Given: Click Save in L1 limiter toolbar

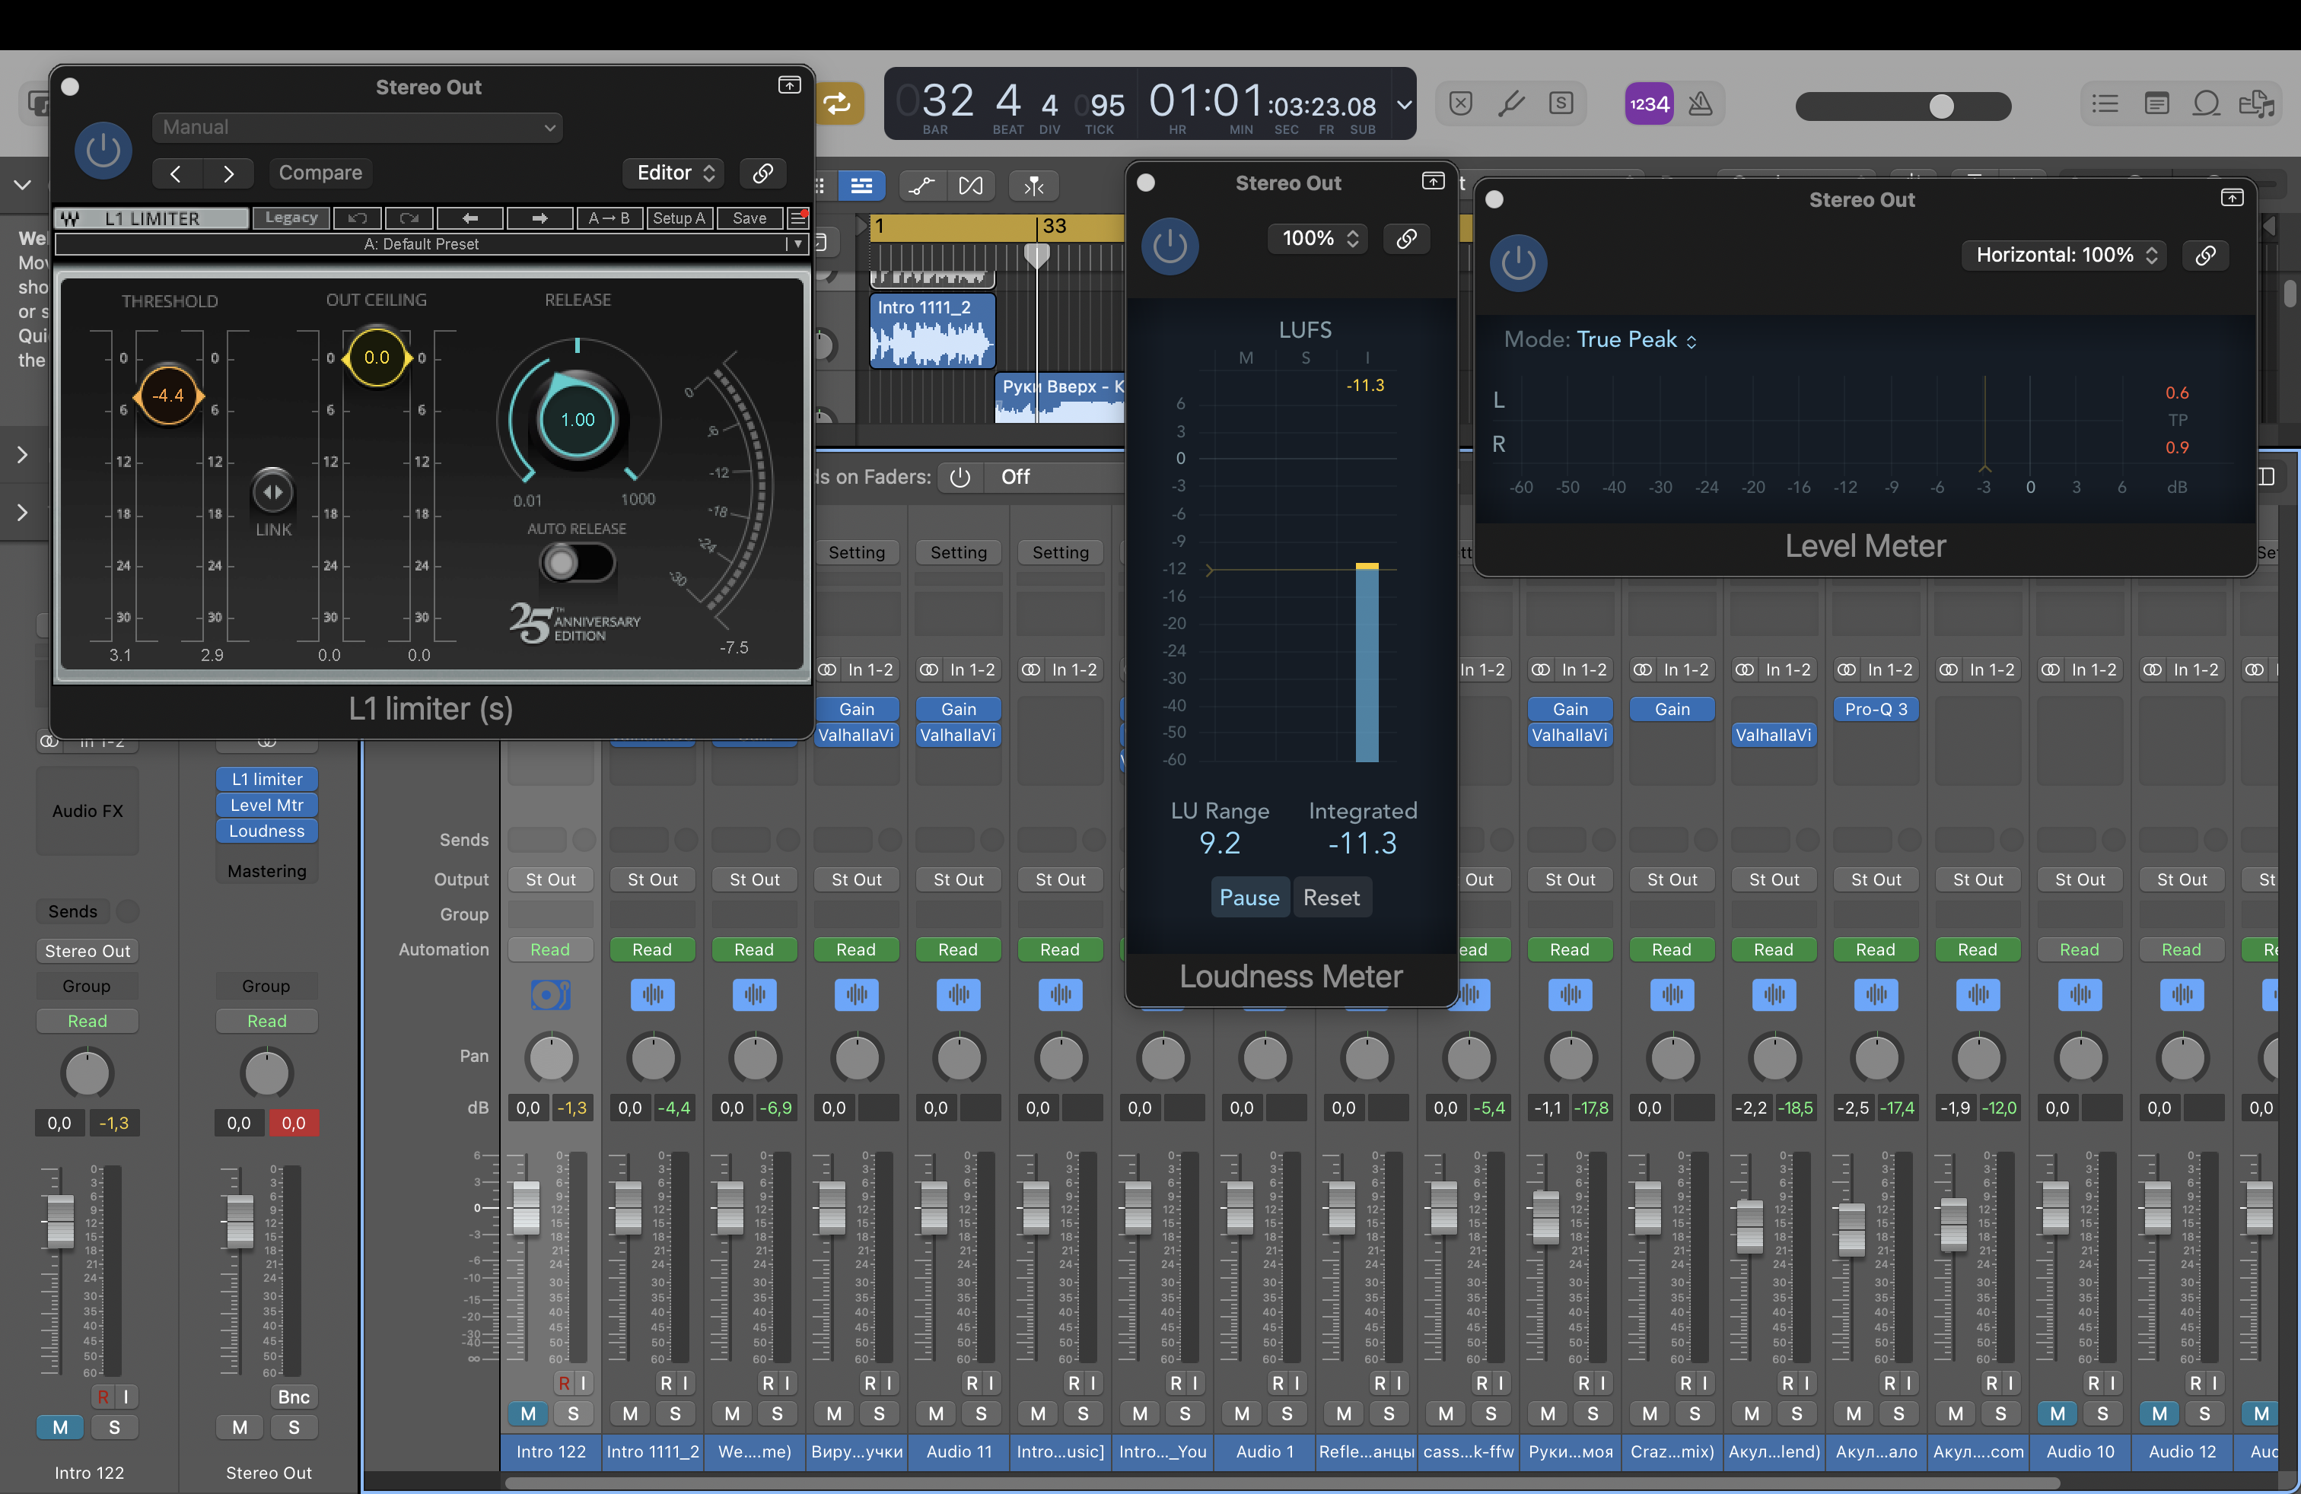Looking at the screenshot, I should pos(749,218).
